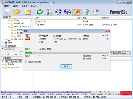Click the red 23.4GB capacity zone
The image size is (133, 99).
126,93
